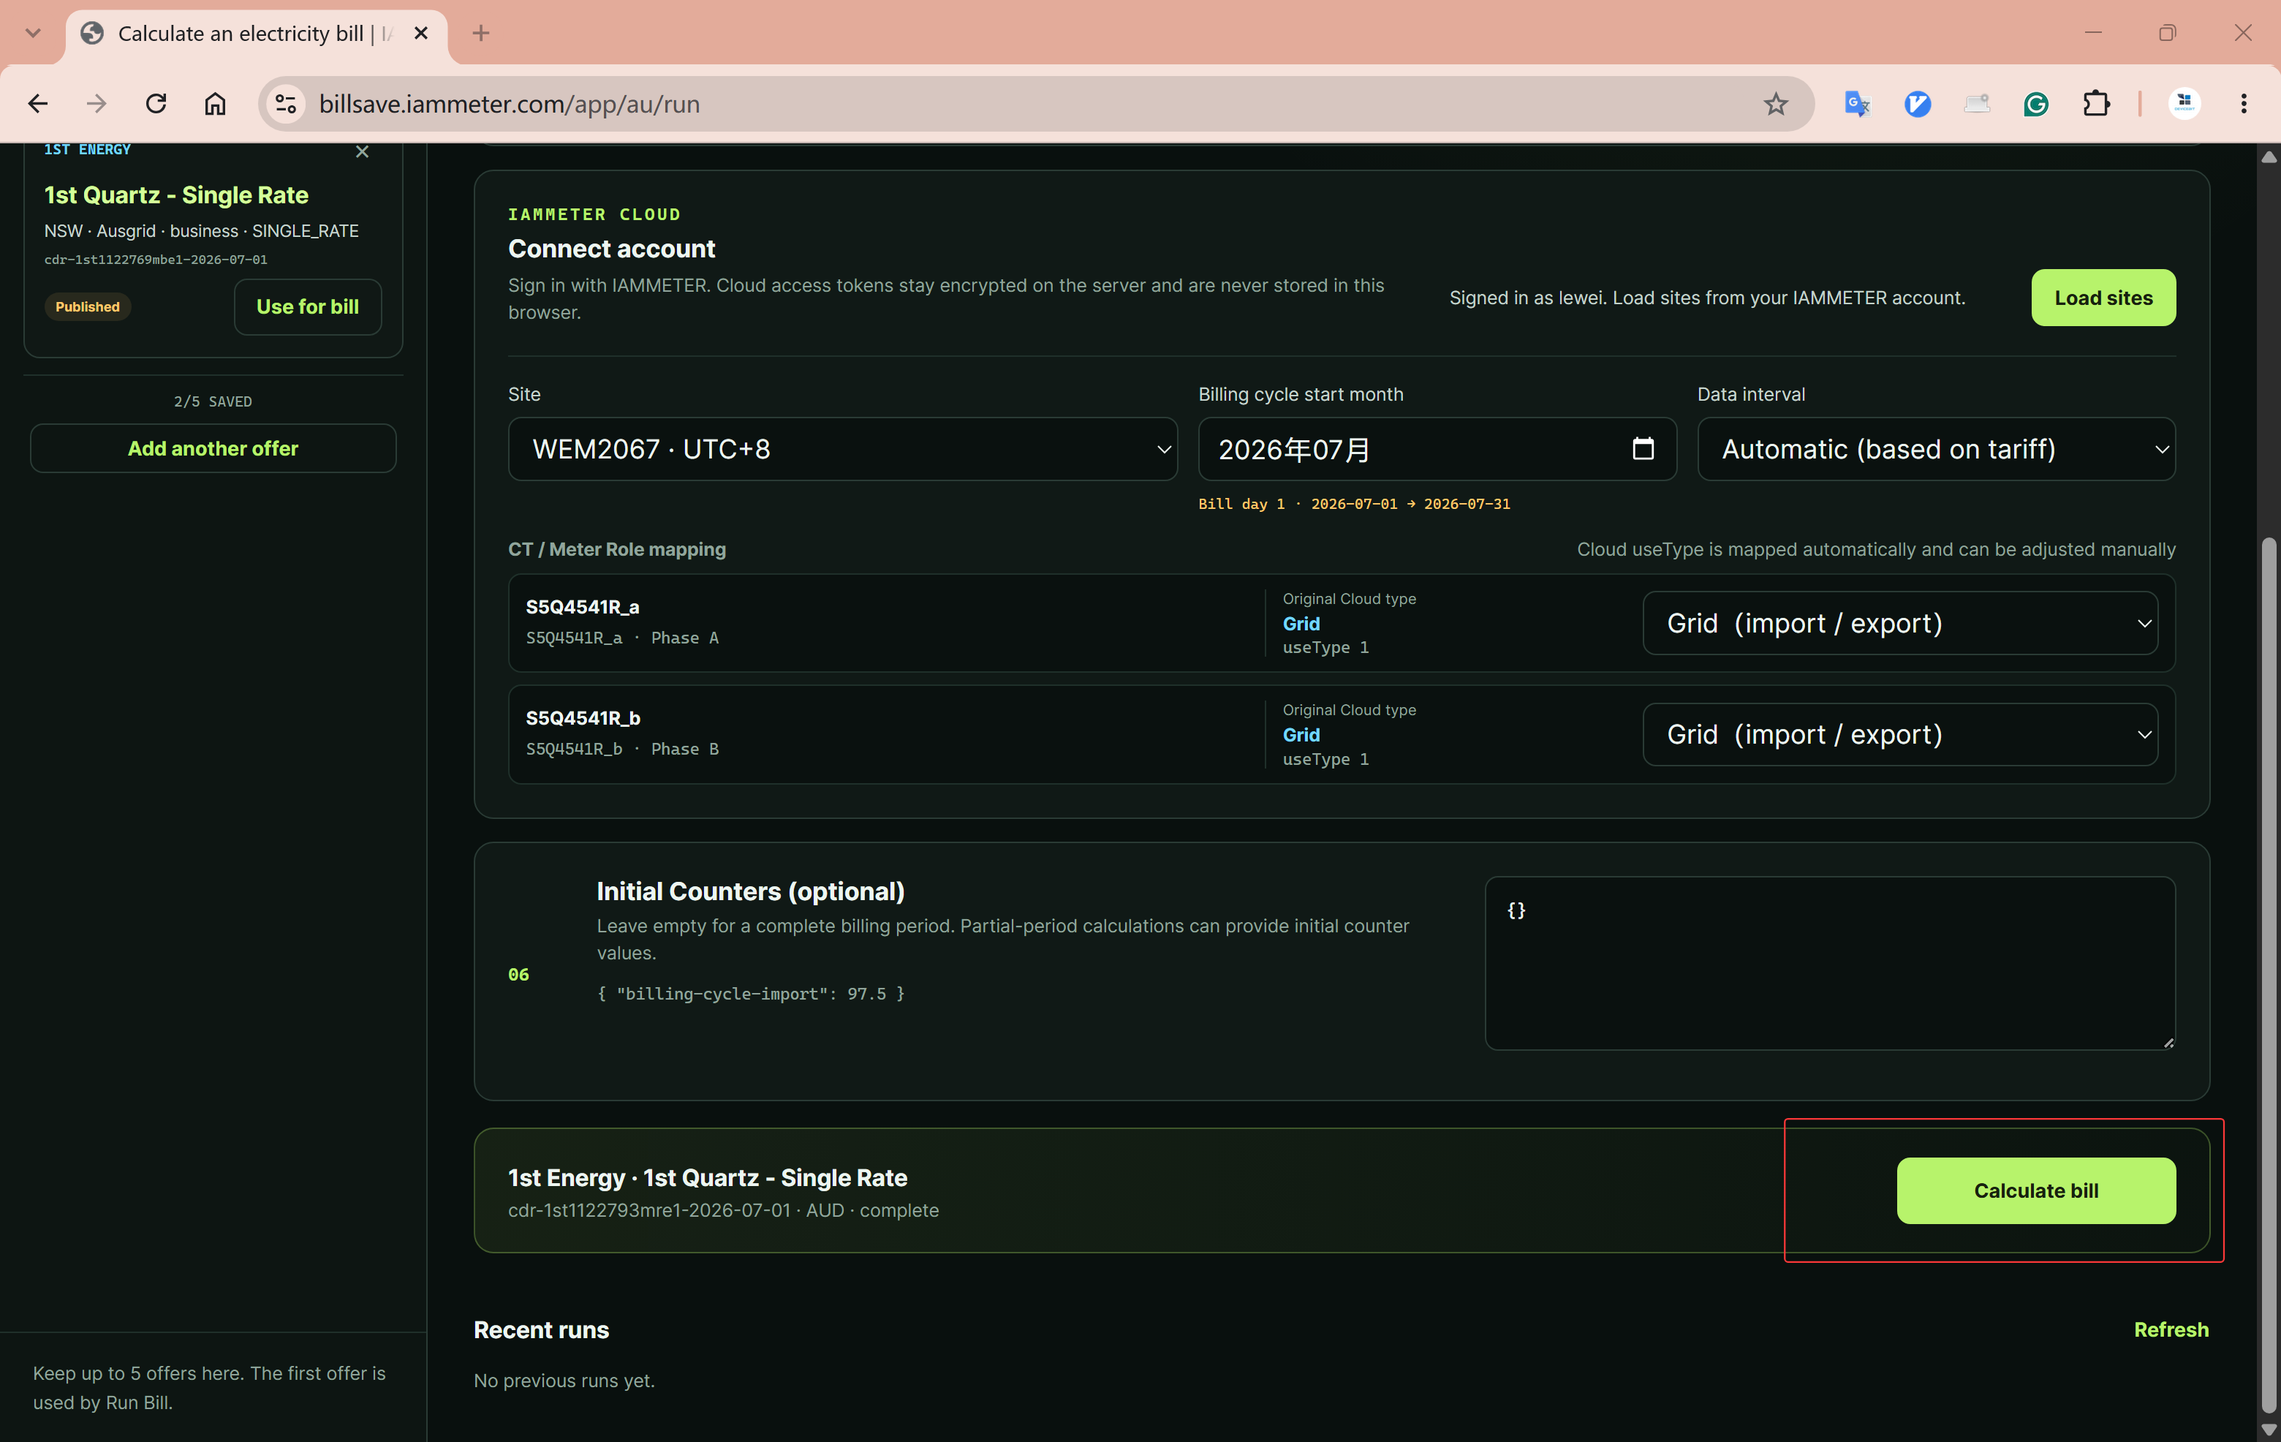Open the Grammarly extension icon
Image resolution: width=2281 pixels, height=1442 pixels.
coord(2035,105)
